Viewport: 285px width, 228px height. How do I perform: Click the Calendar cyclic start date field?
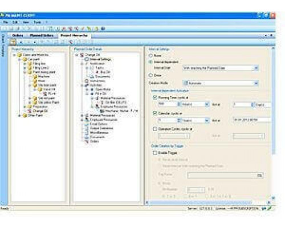pos(251,120)
